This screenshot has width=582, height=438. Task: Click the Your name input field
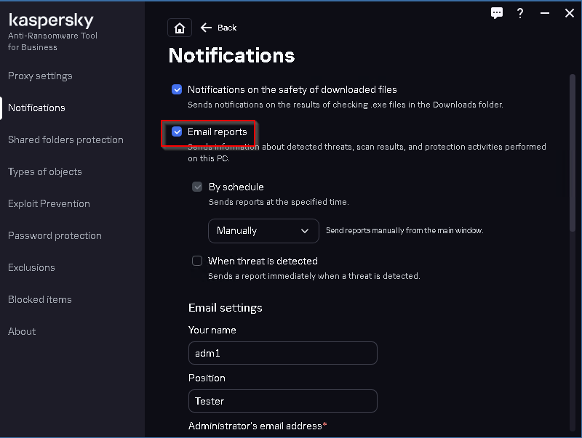coord(282,353)
